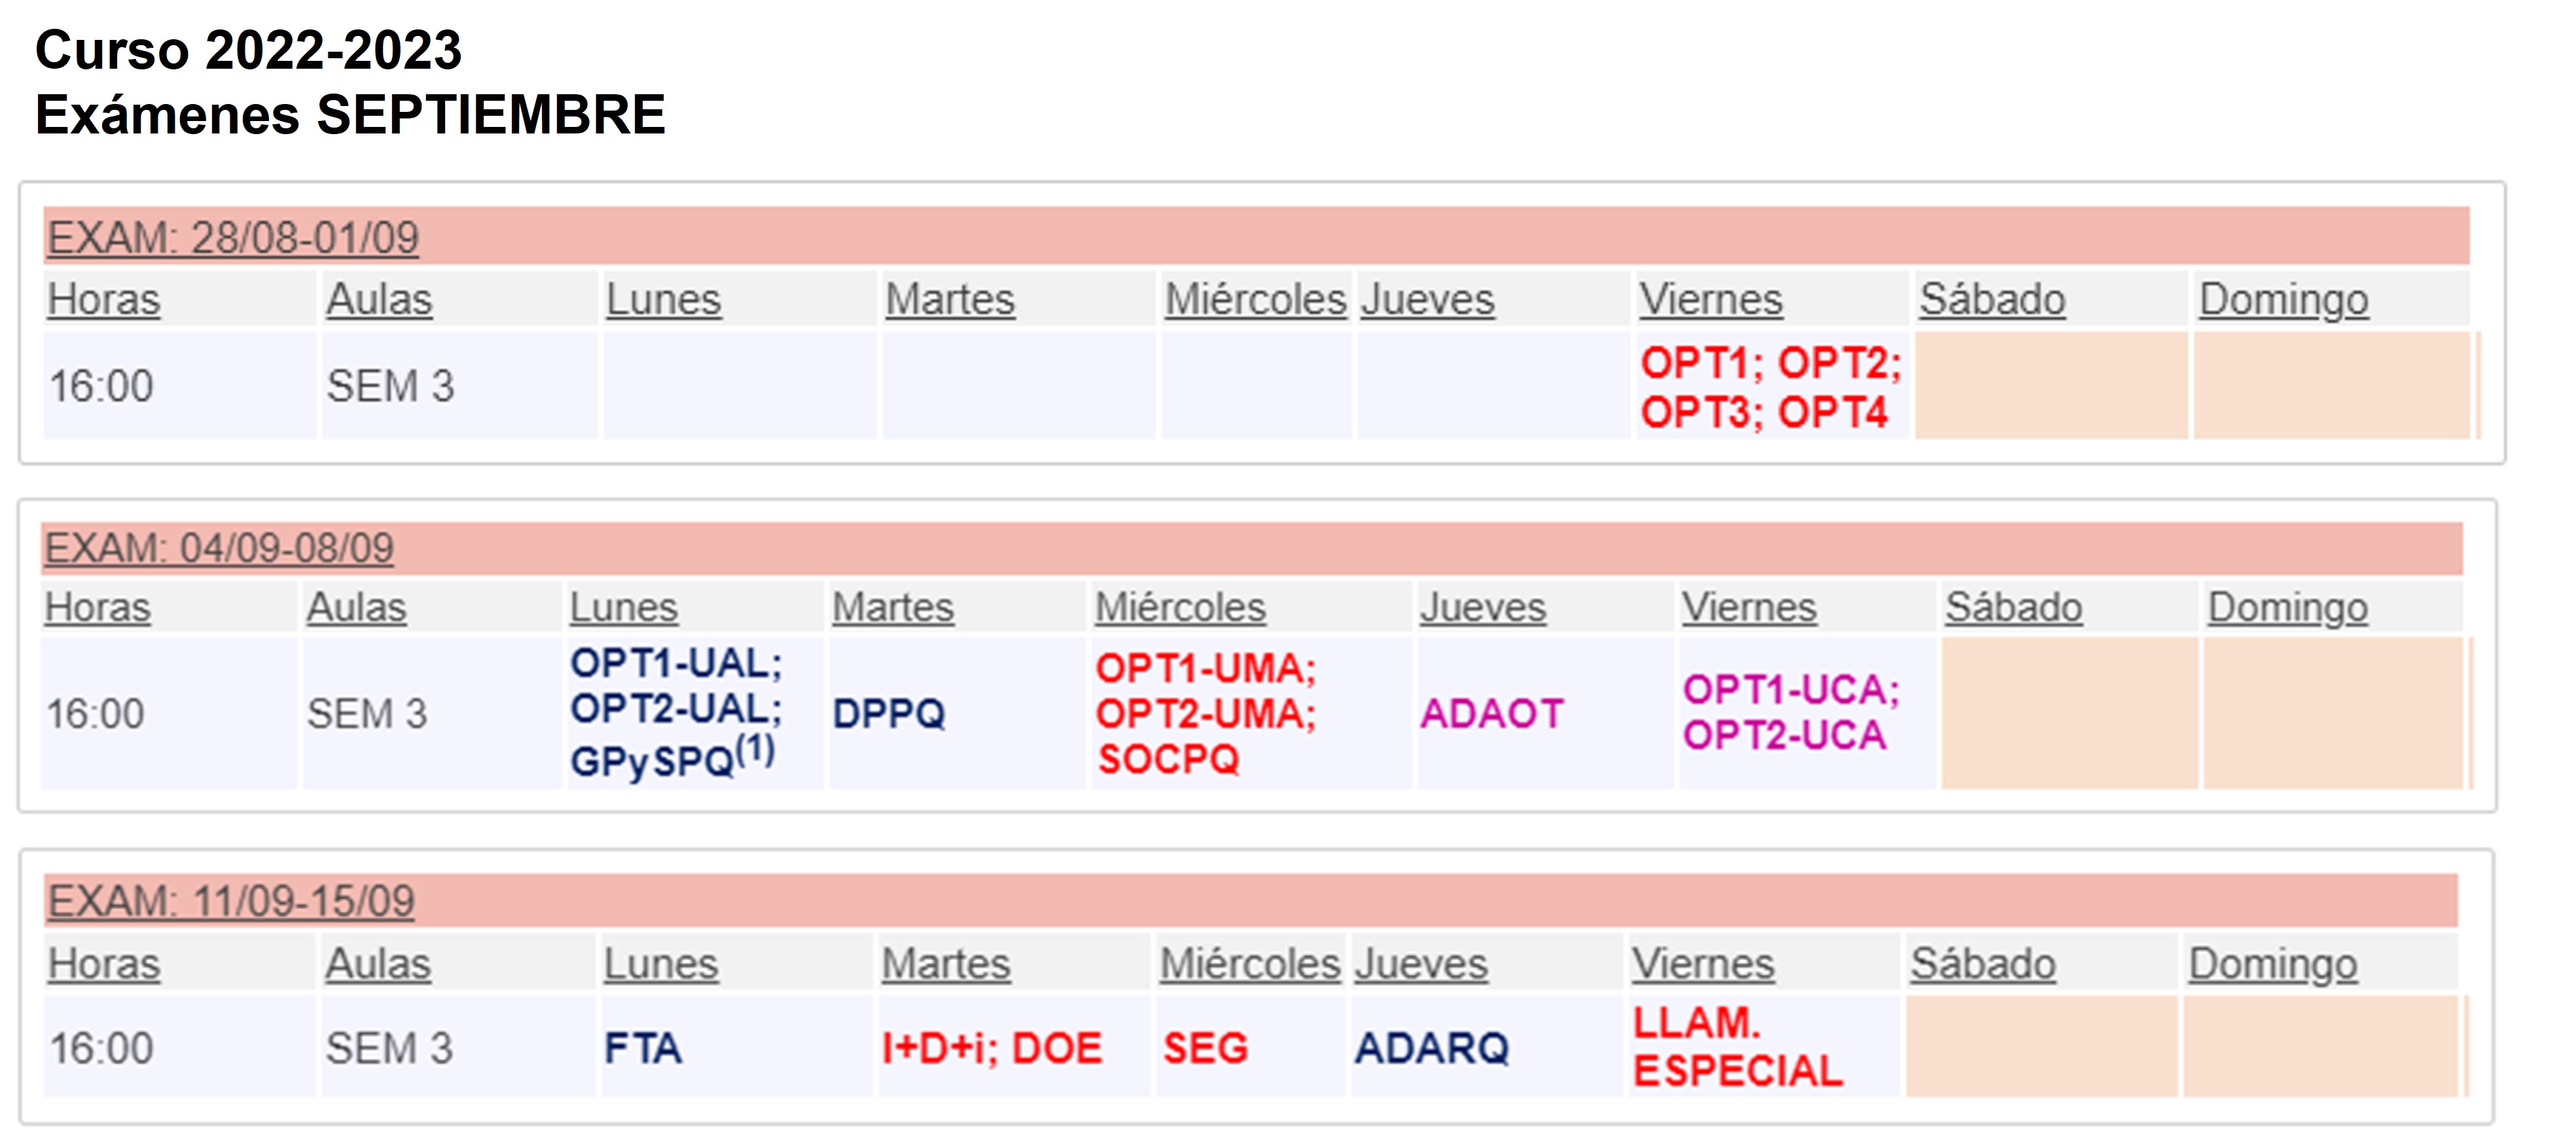Click the SEG exam entry on Wednesday
This screenshot has width=2576, height=1147.
click(x=1205, y=1048)
